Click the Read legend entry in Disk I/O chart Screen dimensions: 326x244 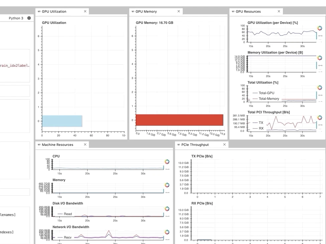click(65, 214)
